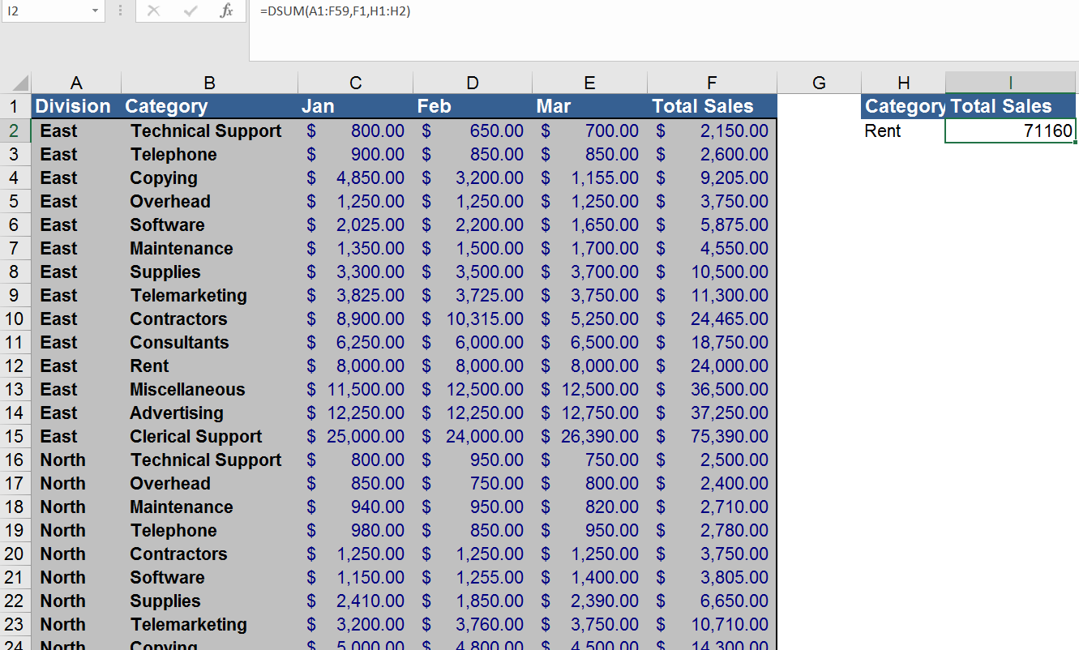Select the row 1 header
Image resolution: width=1079 pixels, height=650 pixels.
(x=15, y=106)
